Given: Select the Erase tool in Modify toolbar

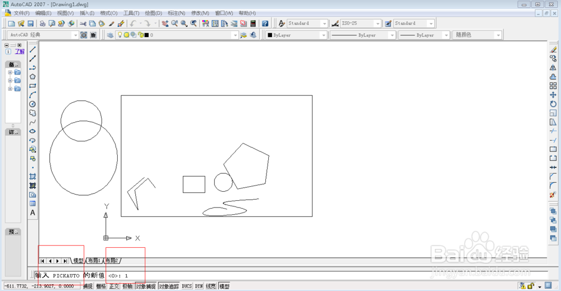Looking at the screenshot, I should 553,49.
